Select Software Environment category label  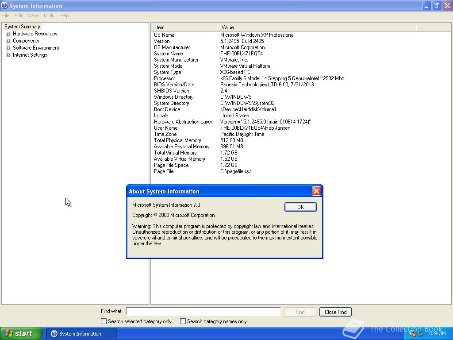click(x=36, y=48)
